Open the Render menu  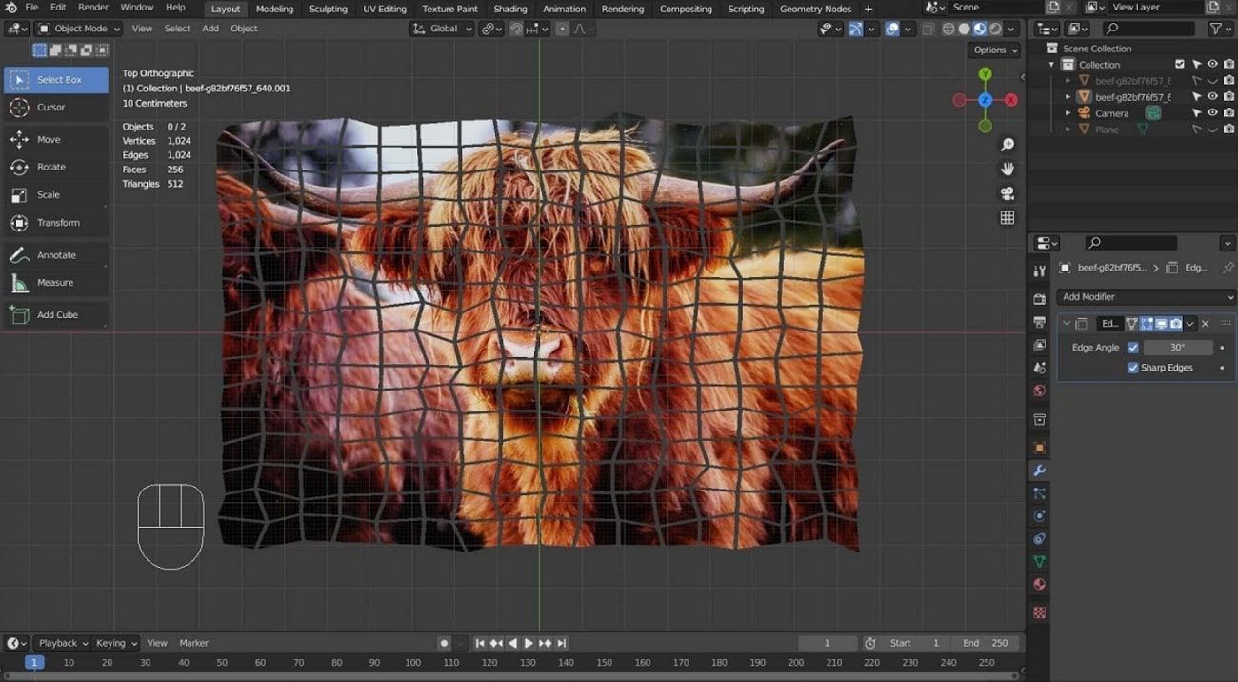pyautogui.click(x=93, y=8)
